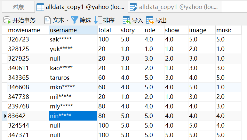Select role value 2.0 in row 347738
247x140 pixels.
tap(154, 97)
